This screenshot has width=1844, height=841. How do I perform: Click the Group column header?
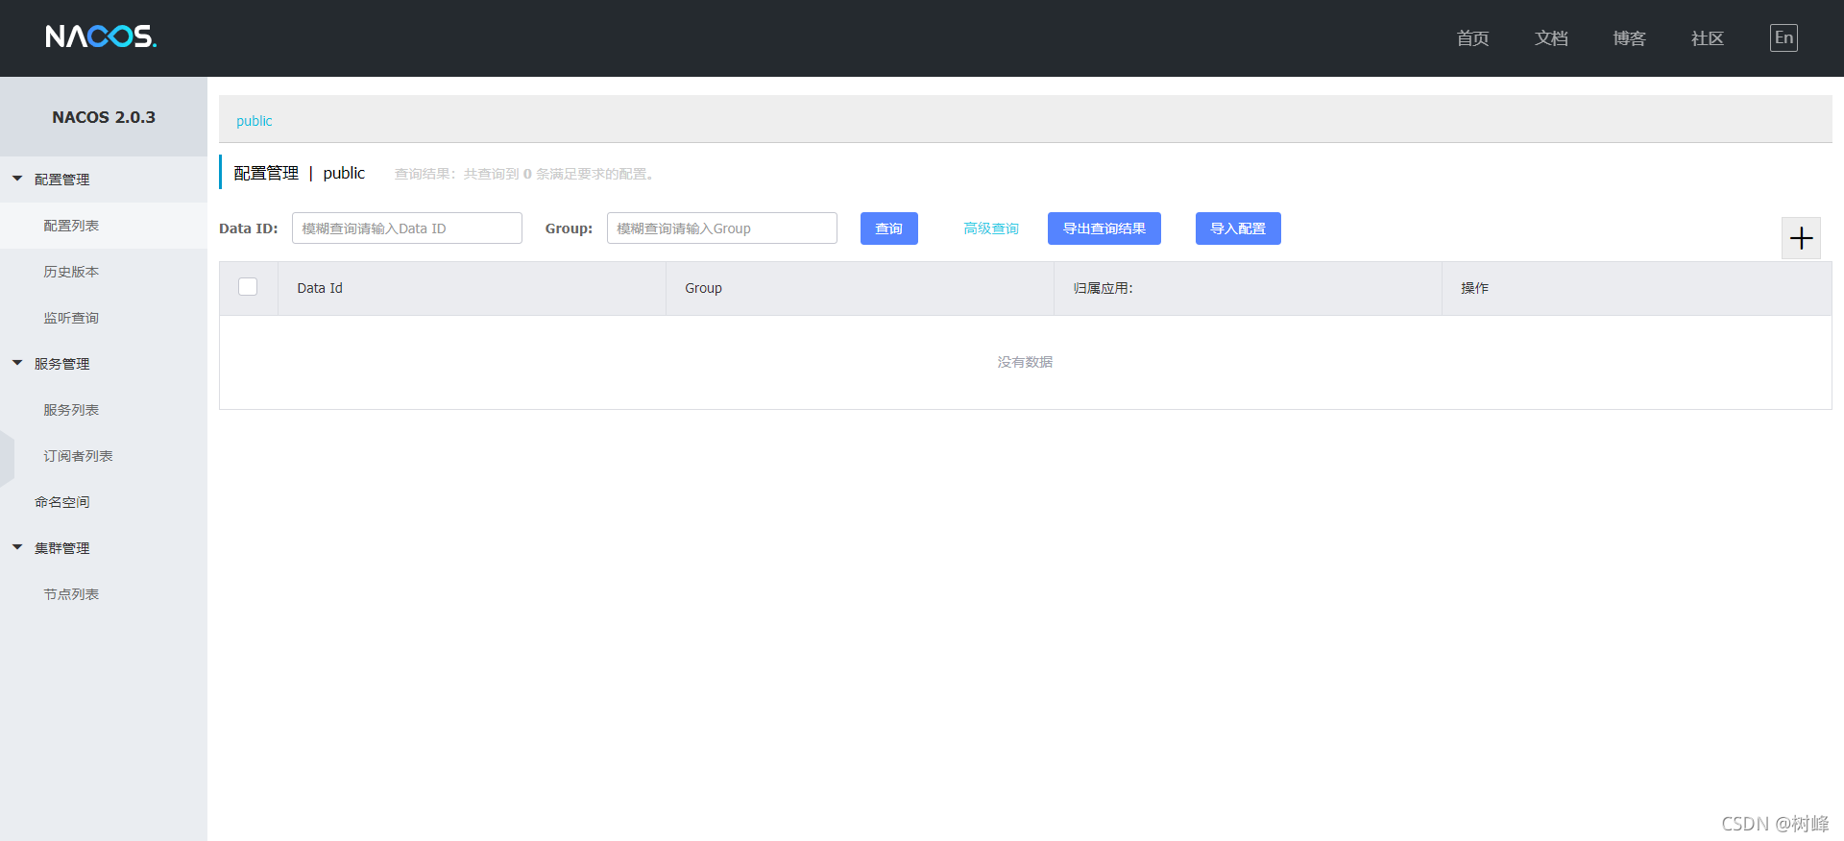point(860,288)
